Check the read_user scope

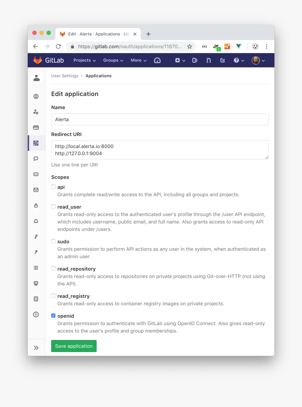click(x=53, y=206)
